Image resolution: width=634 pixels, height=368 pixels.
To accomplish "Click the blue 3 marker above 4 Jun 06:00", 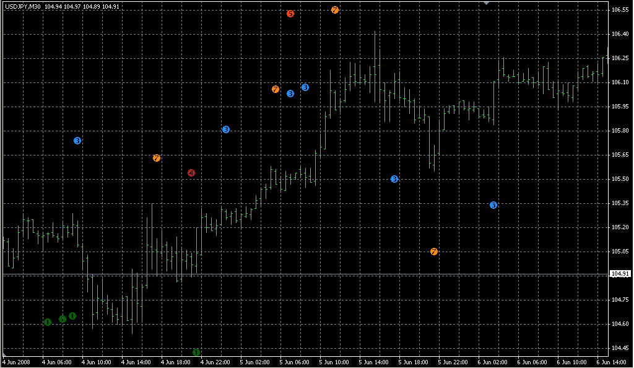I will (77, 141).
